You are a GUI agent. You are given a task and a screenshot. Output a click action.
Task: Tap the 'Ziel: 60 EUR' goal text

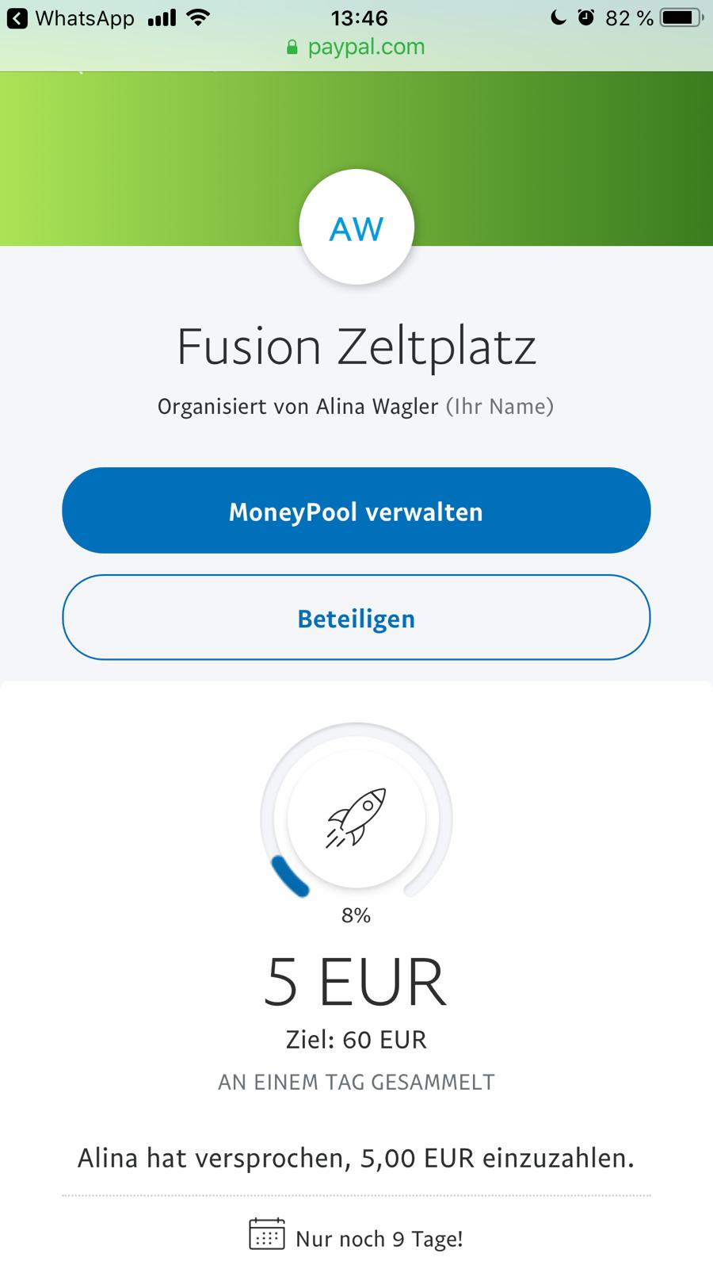click(x=356, y=1039)
